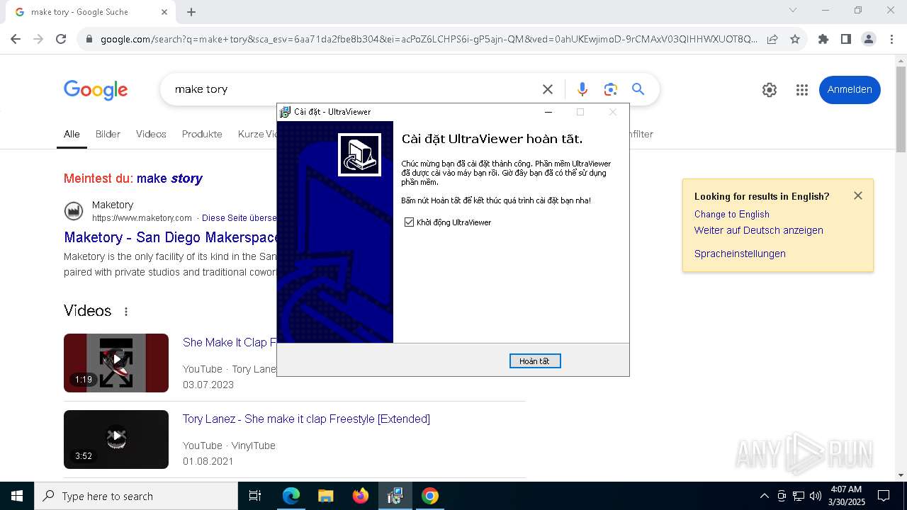Select the Alle results tab
The width and height of the screenshot is (907, 510).
[x=72, y=134]
